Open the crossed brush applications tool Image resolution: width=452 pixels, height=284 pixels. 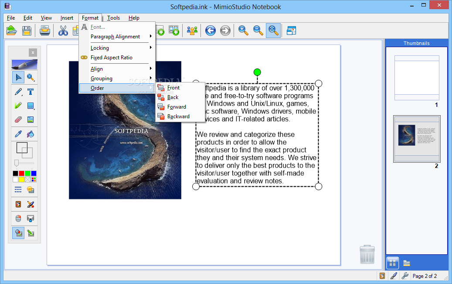(x=31, y=204)
